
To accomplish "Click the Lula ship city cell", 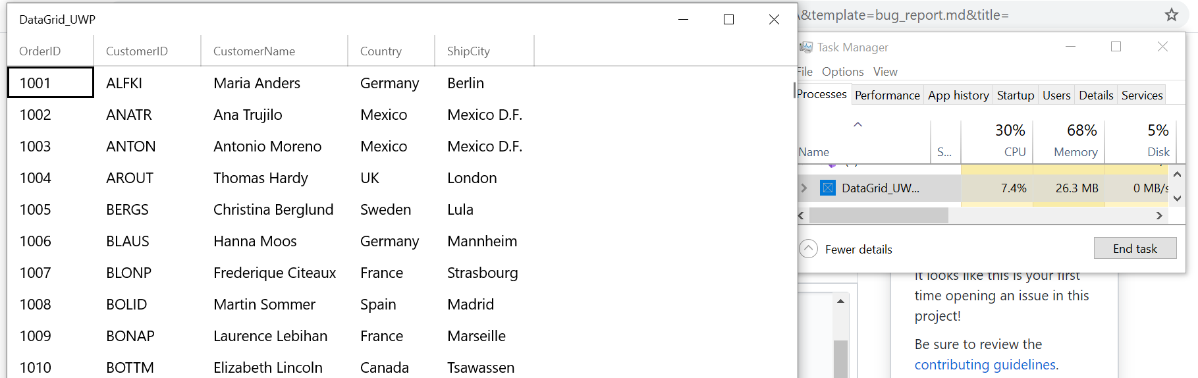I will click(x=484, y=209).
